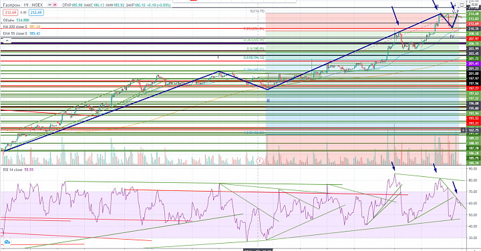Select the MA 200 close indicator legend
The image size is (481, 251).
coord(21,27)
